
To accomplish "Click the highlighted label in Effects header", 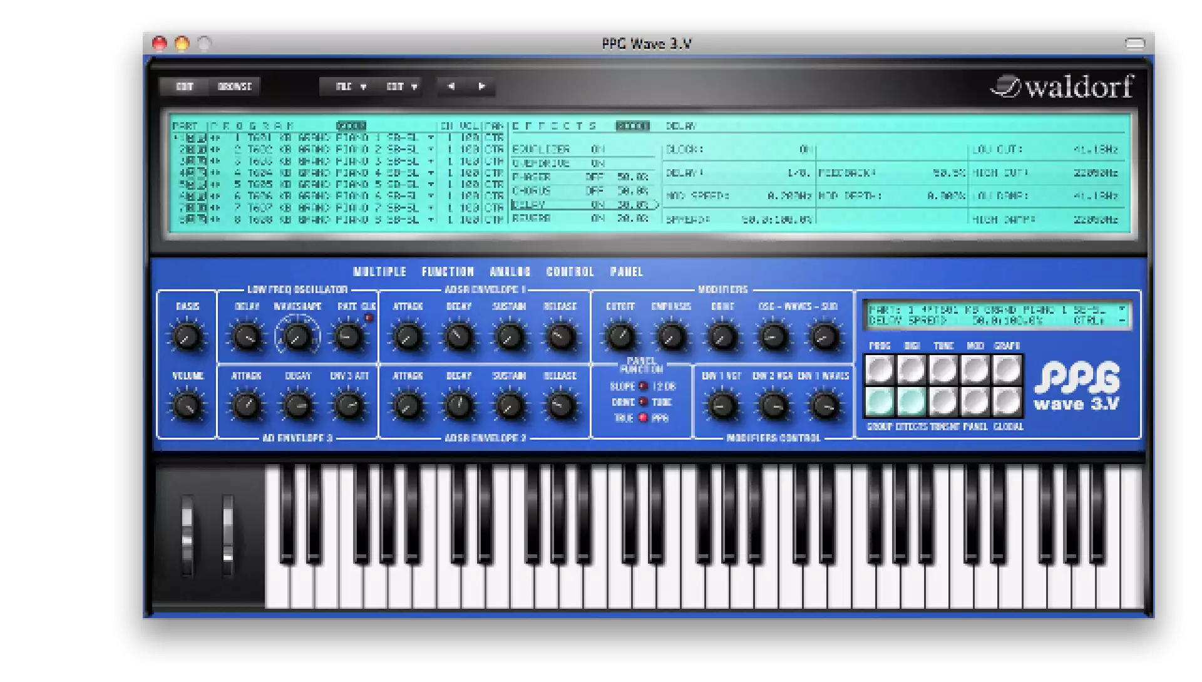I will [632, 126].
